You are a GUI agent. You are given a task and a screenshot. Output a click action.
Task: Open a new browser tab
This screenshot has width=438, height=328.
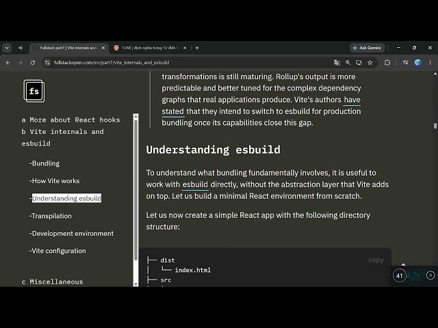point(197,48)
